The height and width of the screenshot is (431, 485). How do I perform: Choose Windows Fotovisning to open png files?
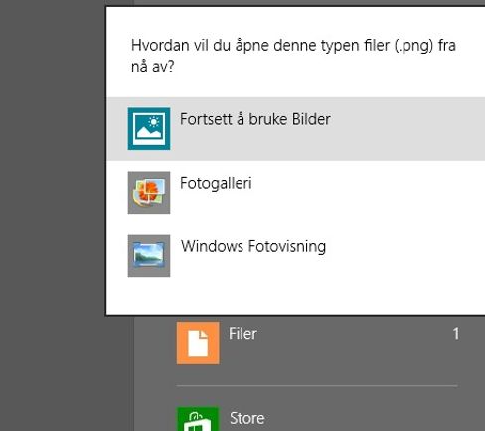coord(296,256)
